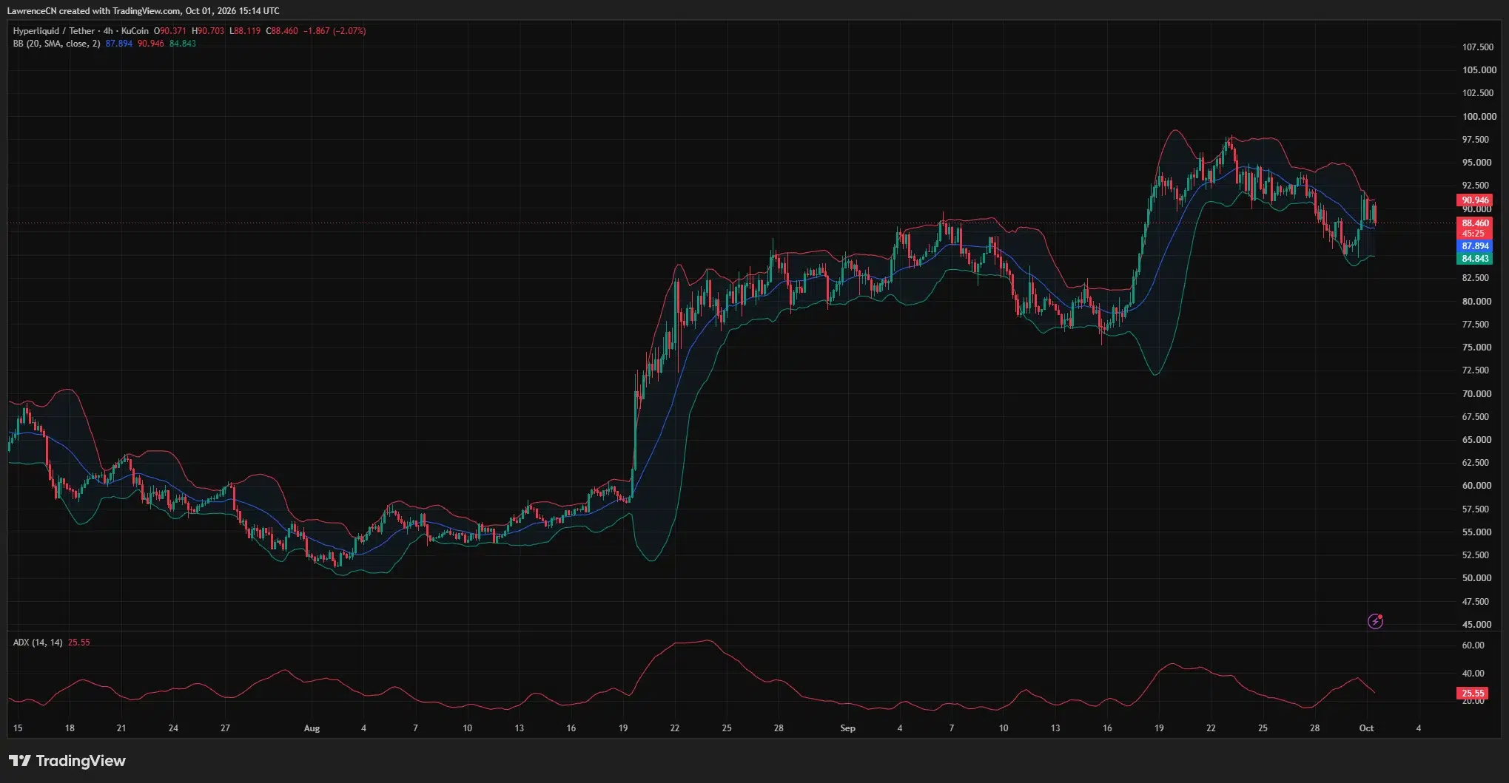Click the blue 87.894 basis axis label
This screenshot has width=1509, height=783.
coord(1475,246)
